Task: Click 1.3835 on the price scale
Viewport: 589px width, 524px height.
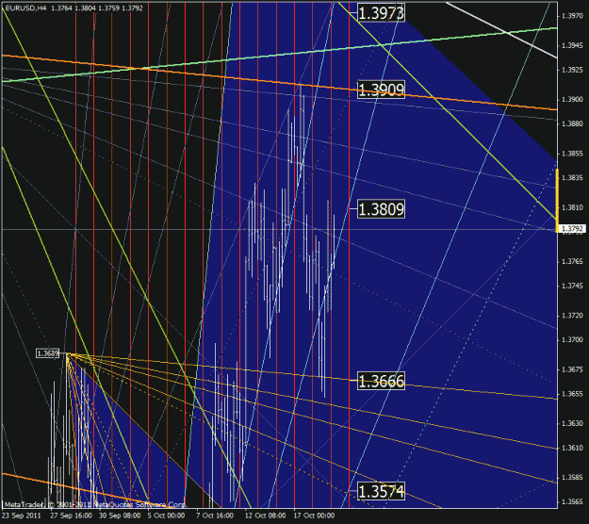Action: point(572,178)
